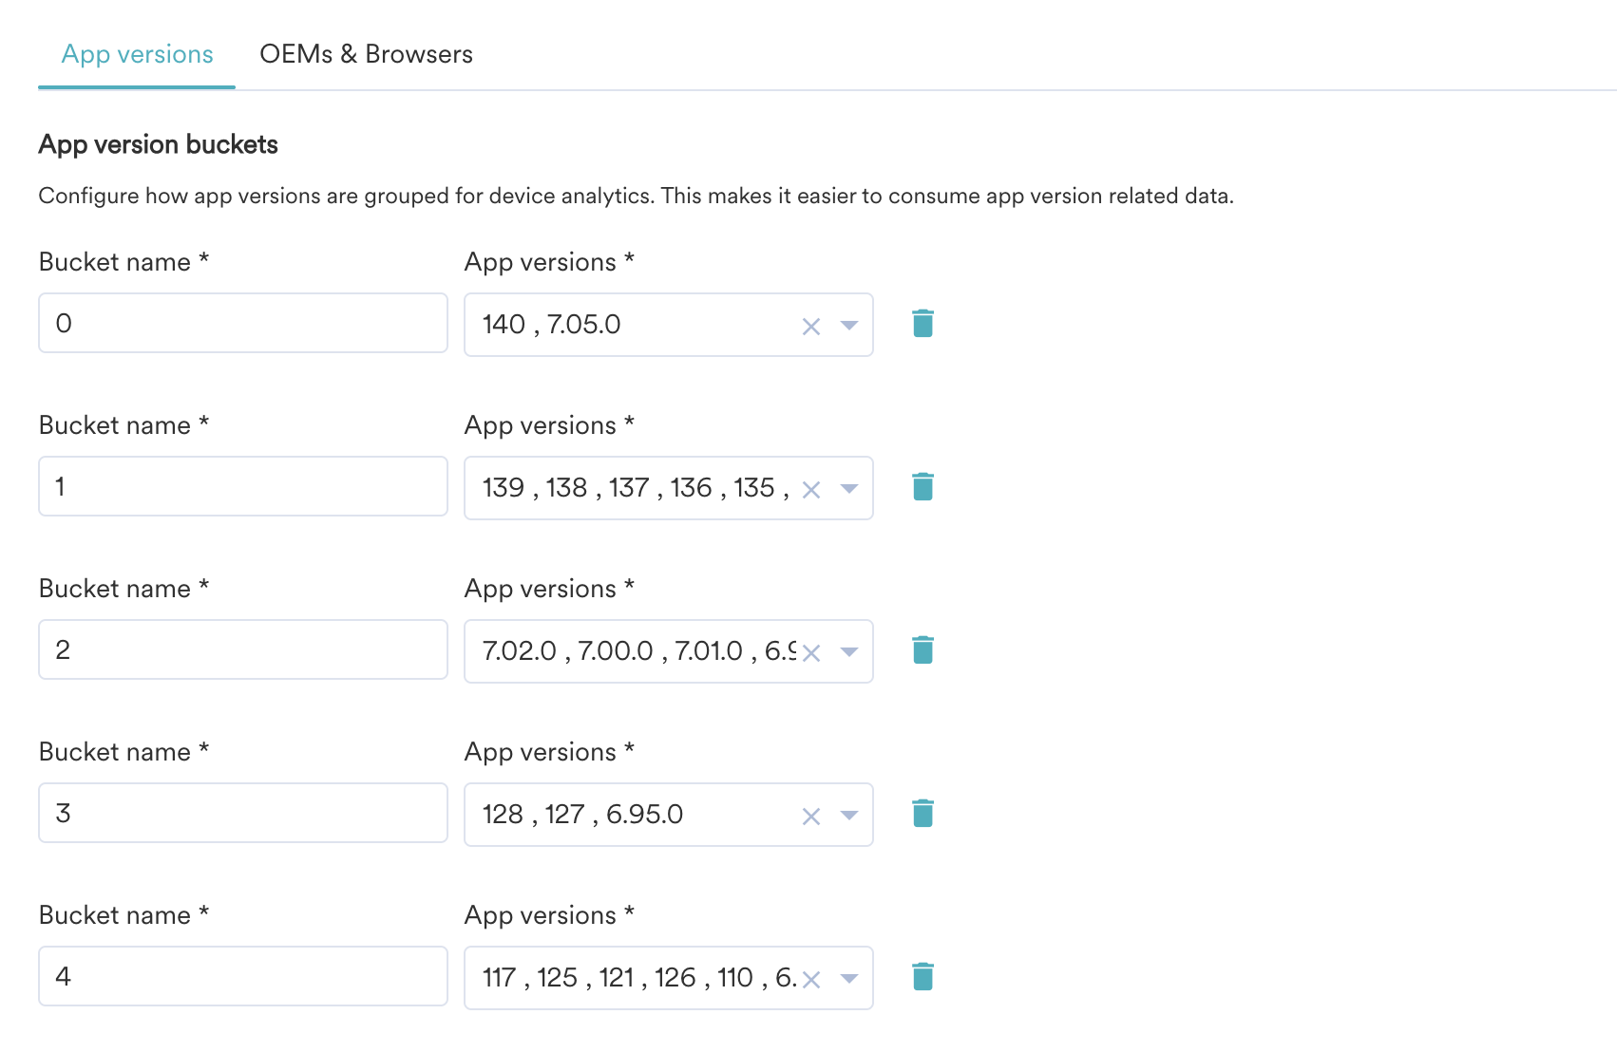Delete the bucket named "0"

pyautogui.click(x=923, y=323)
